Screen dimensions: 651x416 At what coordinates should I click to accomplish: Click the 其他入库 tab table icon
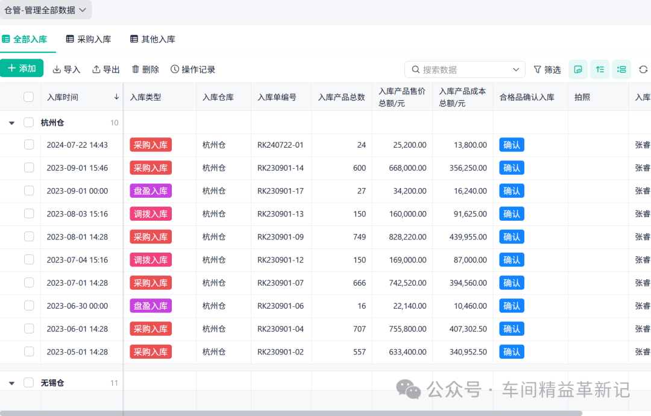pos(134,39)
